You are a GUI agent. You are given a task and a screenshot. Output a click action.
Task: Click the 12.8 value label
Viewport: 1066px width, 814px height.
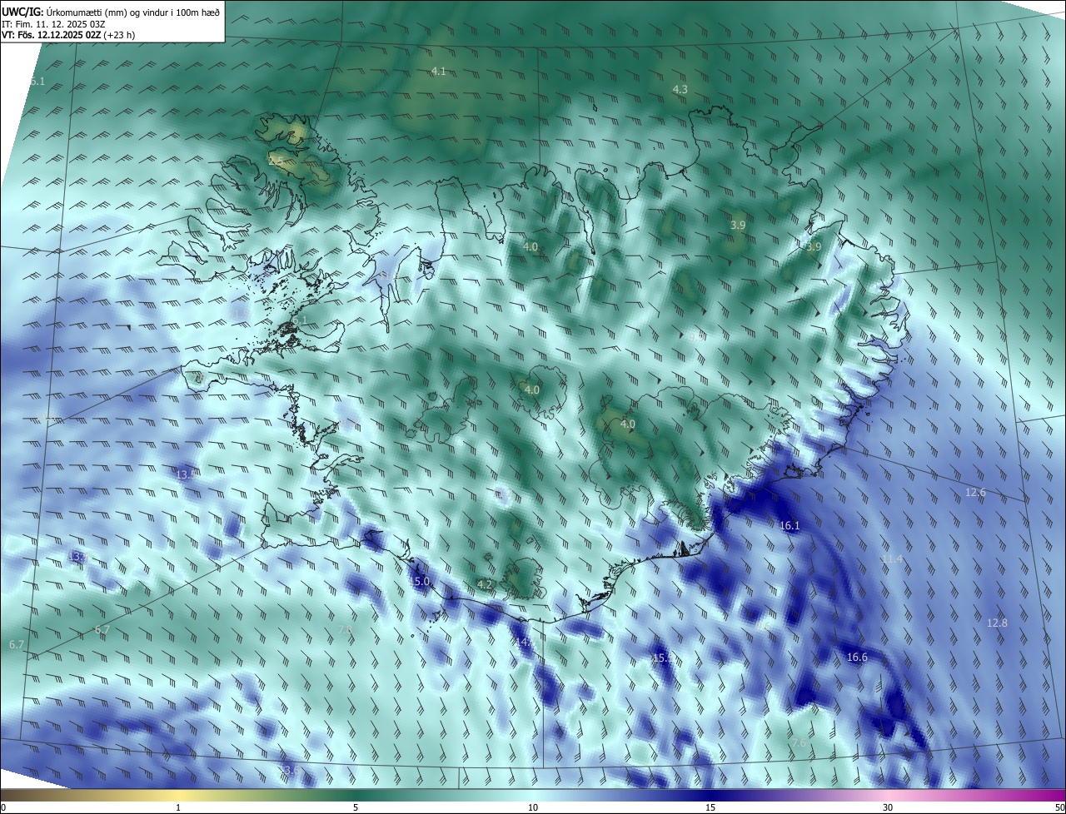pos(997,623)
